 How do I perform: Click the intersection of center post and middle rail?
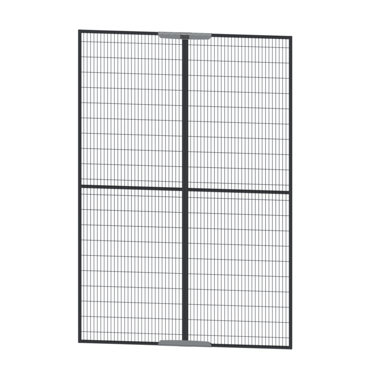click(185, 188)
